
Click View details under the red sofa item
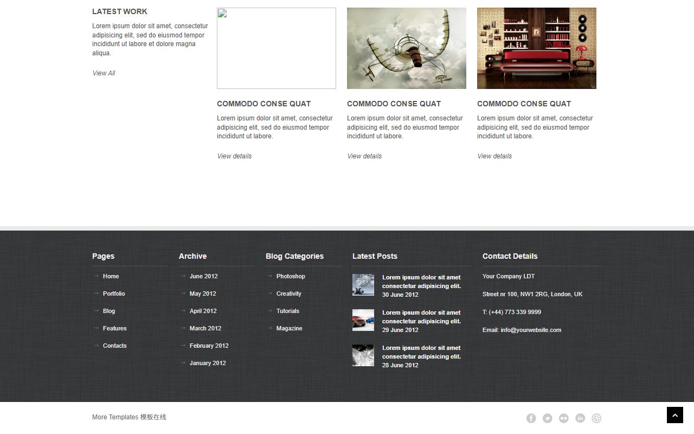(x=494, y=156)
